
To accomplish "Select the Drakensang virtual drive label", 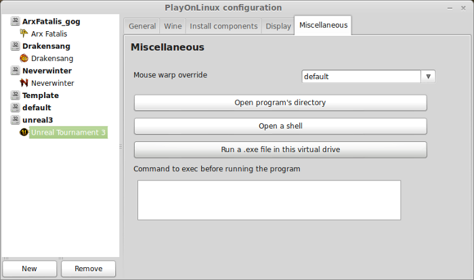I will 46,46.
